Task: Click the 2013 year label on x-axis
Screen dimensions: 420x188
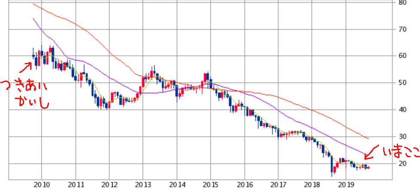Action: point(143,185)
